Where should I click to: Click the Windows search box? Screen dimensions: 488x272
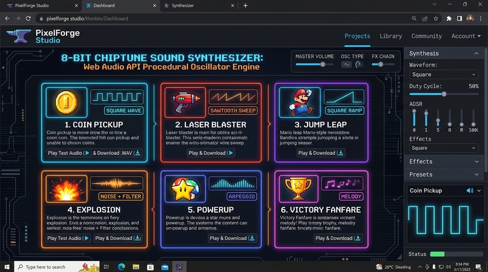pos(57,267)
